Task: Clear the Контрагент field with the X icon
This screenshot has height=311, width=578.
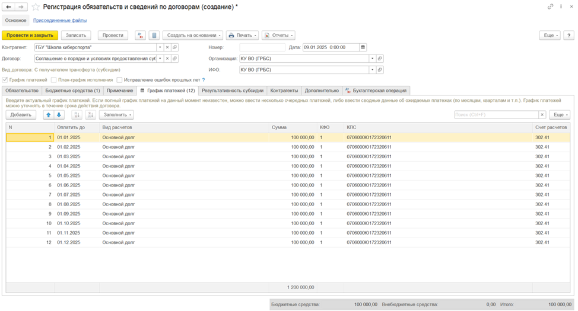Action: click(x=167, y=47)
